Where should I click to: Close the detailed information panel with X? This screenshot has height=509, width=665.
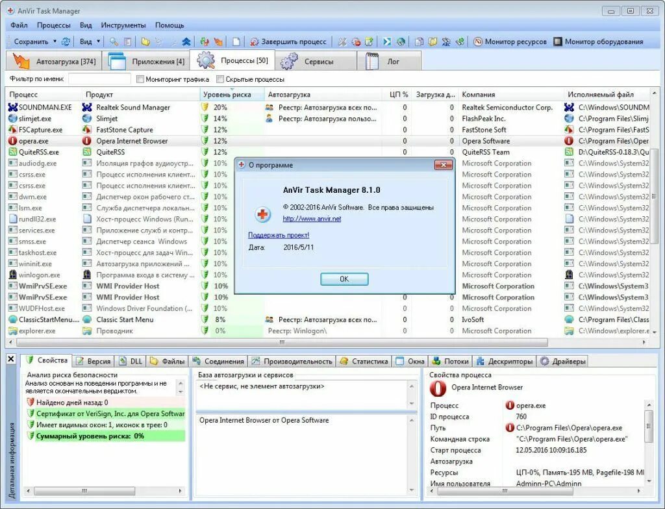11,359
